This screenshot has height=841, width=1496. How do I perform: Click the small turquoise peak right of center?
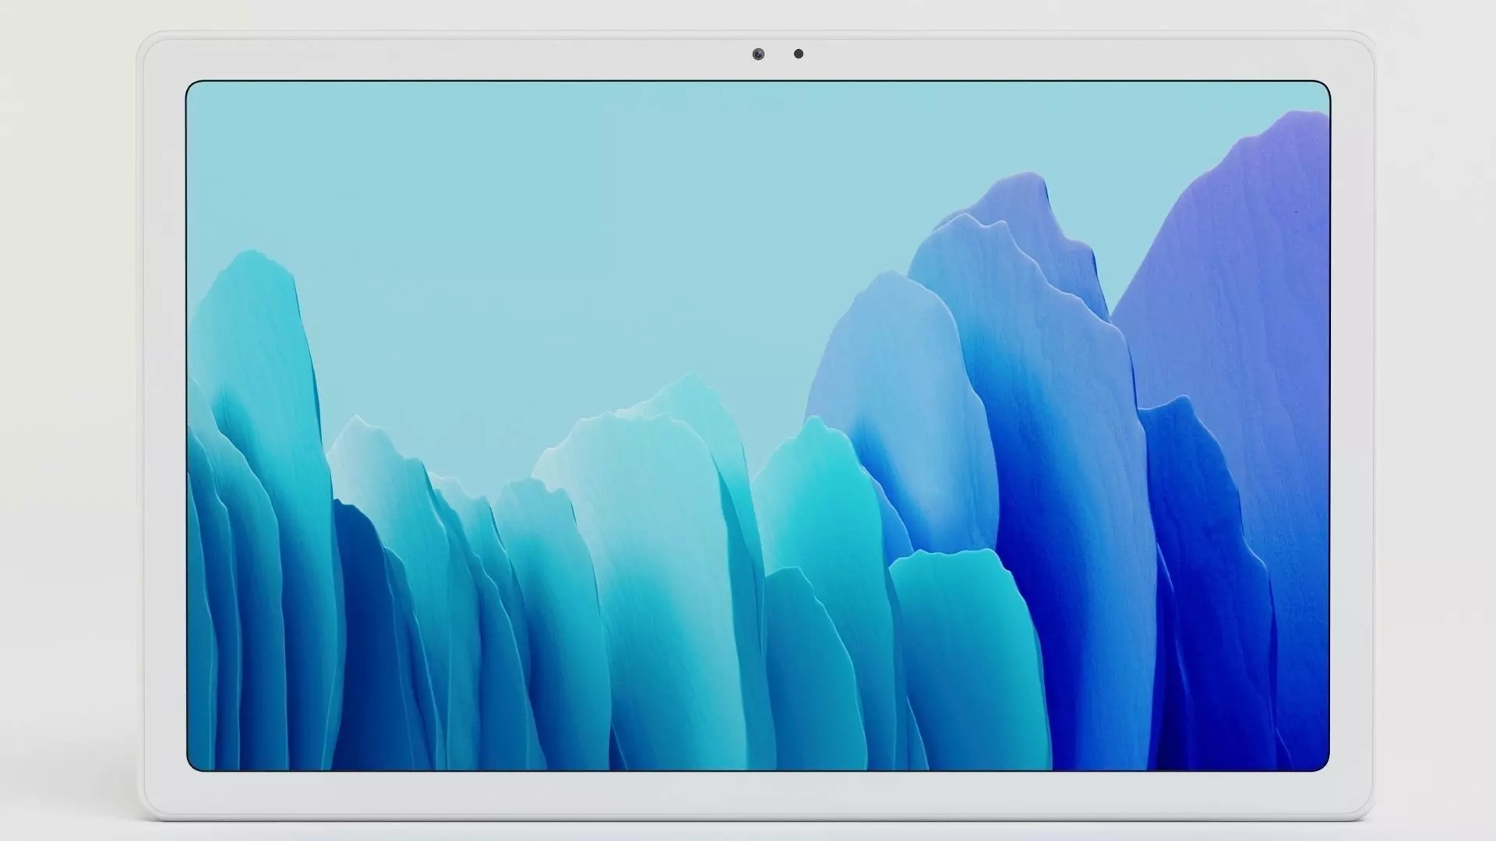coord(818,498)
